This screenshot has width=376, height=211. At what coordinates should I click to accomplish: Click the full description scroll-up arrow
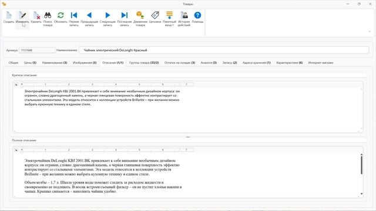coord(361,155)
